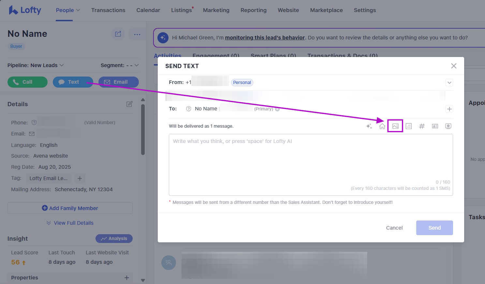The height and width of the screenshot is (284, 485).
Task: Click the help icon next to Phone
Action: tap(34, 122)
